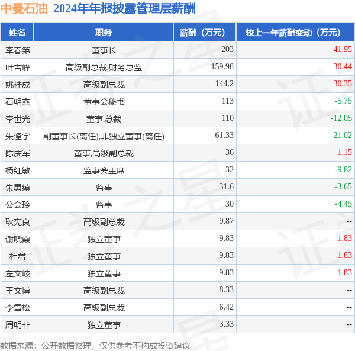Viewport: 355px width, 351px height.
Task: Click salary value 9.87
Action: (x=227, y=221)
